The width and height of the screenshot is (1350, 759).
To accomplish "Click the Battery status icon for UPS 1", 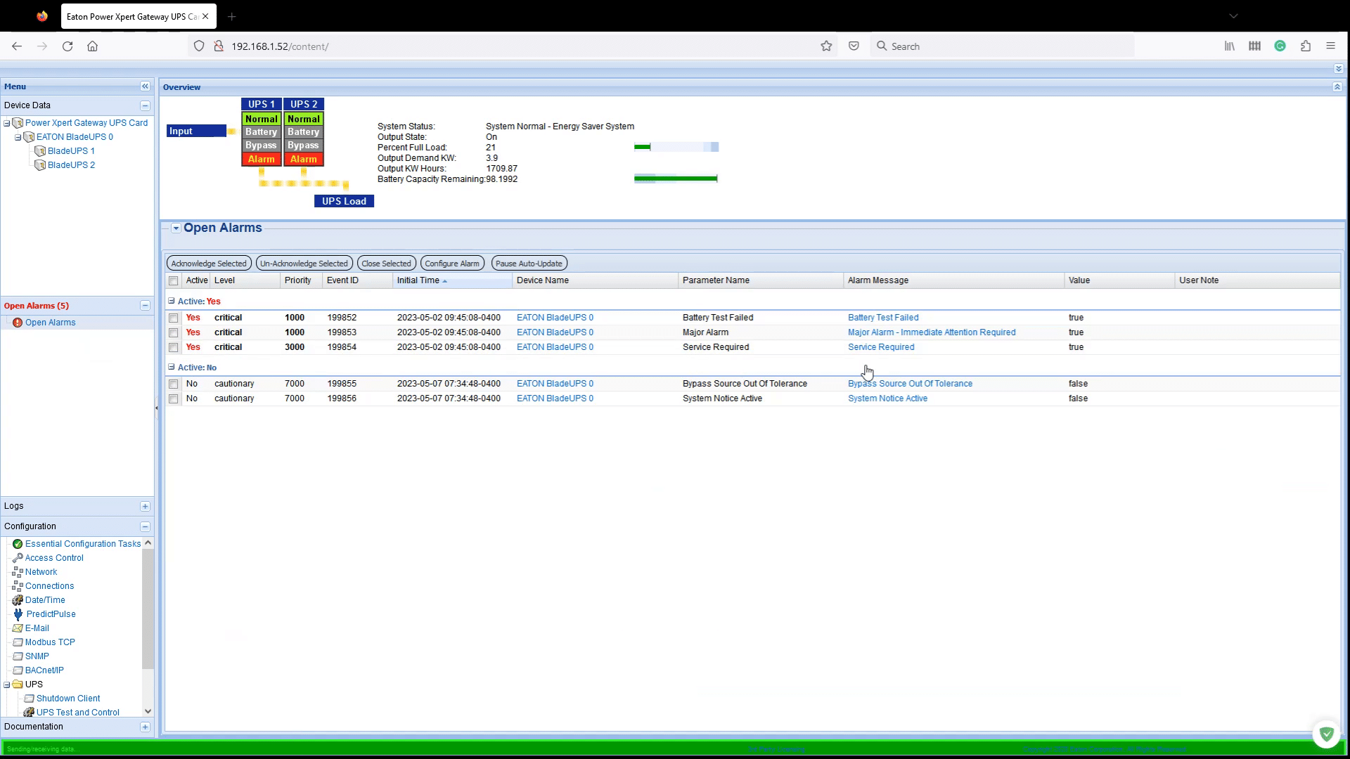I will (x=259, y=131).
